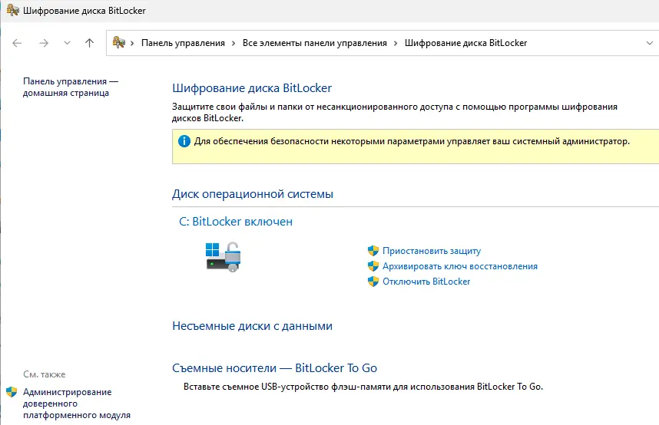Expand the chevron after 'Панель управления' breadcrumb

pos(233,43)
